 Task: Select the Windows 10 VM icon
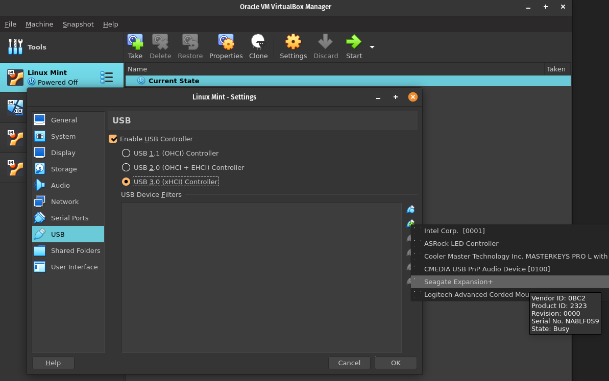[x=15, y=108]
